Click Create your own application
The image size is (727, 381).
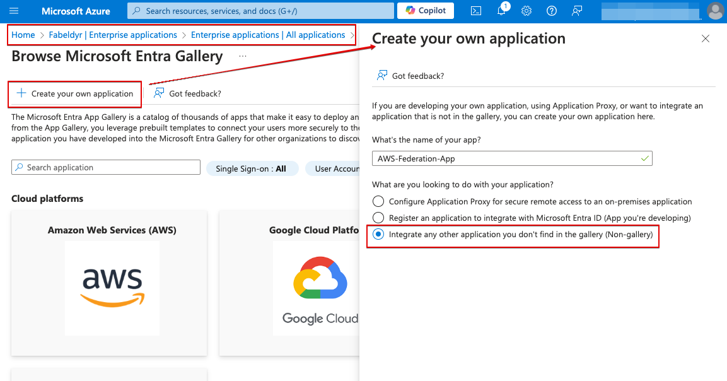(74, 93)
